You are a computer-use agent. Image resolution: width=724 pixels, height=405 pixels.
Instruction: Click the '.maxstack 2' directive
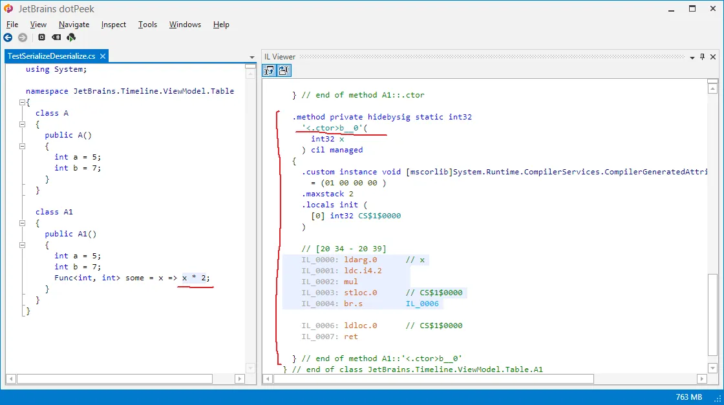(x=327, y=194)
